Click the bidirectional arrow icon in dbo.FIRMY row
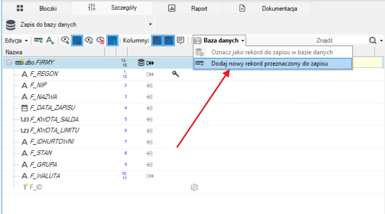This screenshot has height=214, width=385. [150, 63]
